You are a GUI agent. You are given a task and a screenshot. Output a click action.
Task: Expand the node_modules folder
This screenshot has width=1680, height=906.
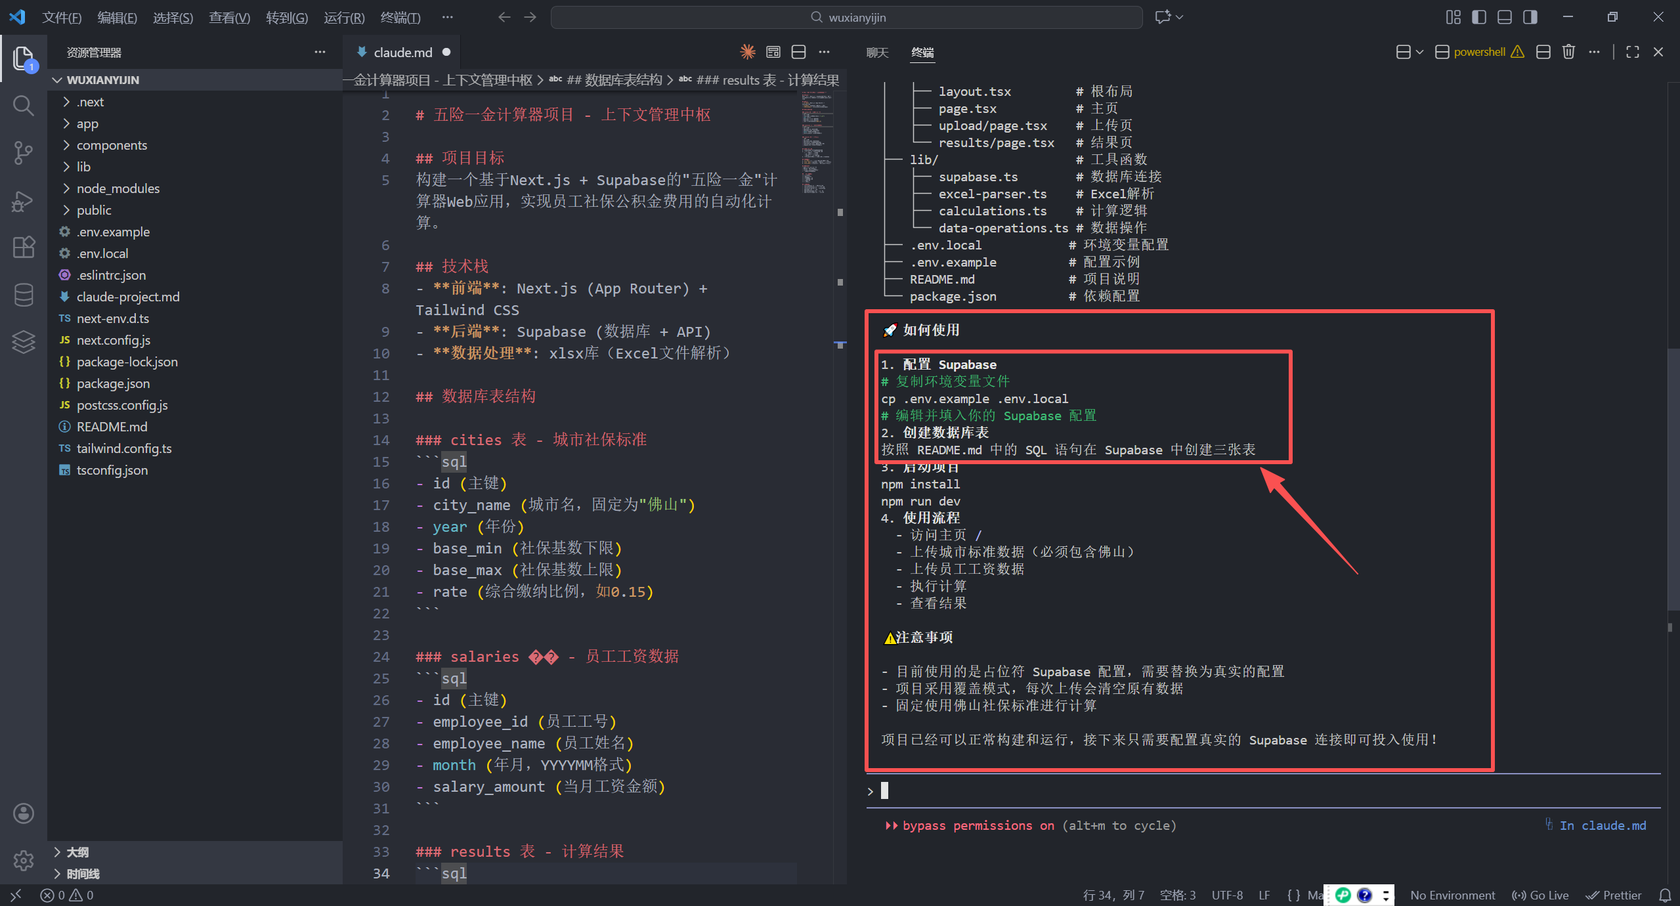(x=196, y=188)
